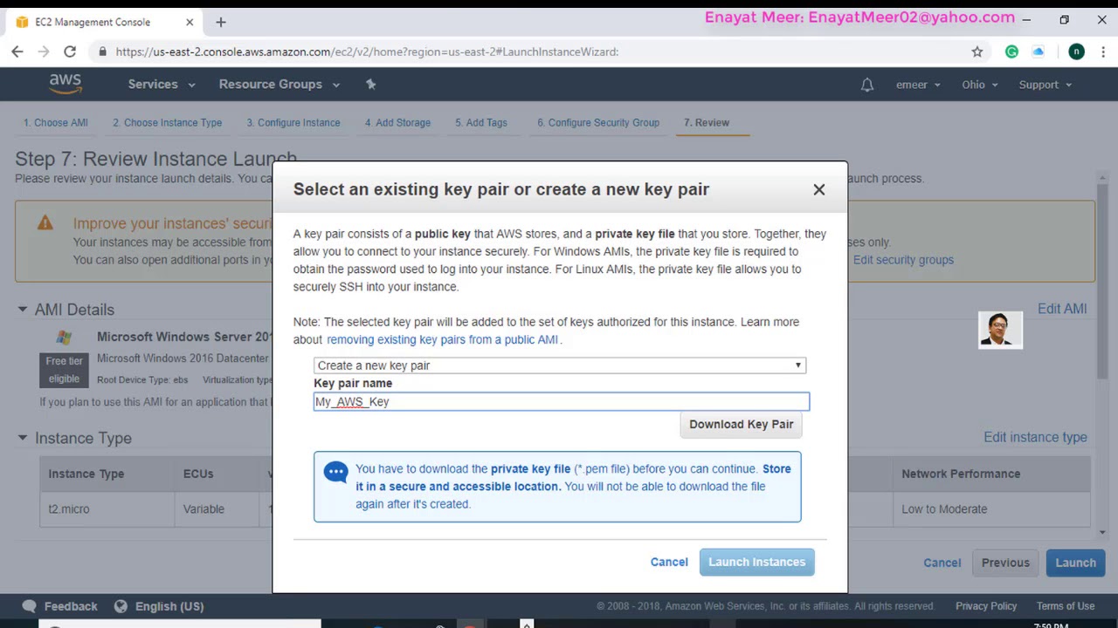Go to step 2. Choose Instance Type
This screenshot has height=628, width=1118.
point(167,122)
